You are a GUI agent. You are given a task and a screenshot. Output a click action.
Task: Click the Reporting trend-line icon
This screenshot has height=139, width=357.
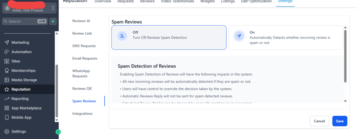pyautogui.click(x=7, y=99)
